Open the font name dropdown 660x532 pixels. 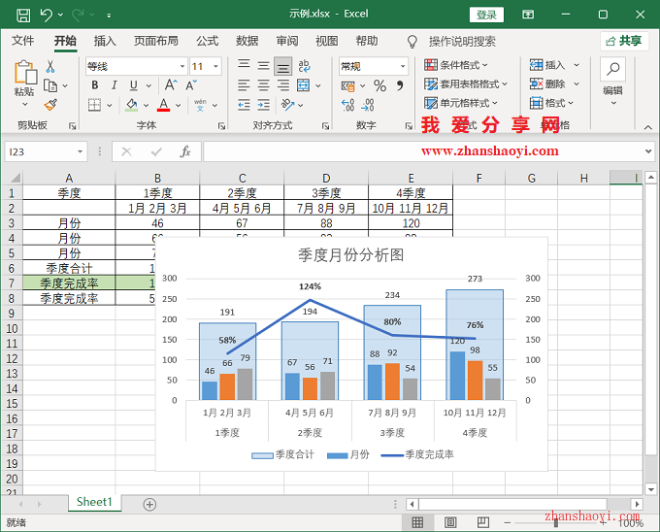[182, 66]
